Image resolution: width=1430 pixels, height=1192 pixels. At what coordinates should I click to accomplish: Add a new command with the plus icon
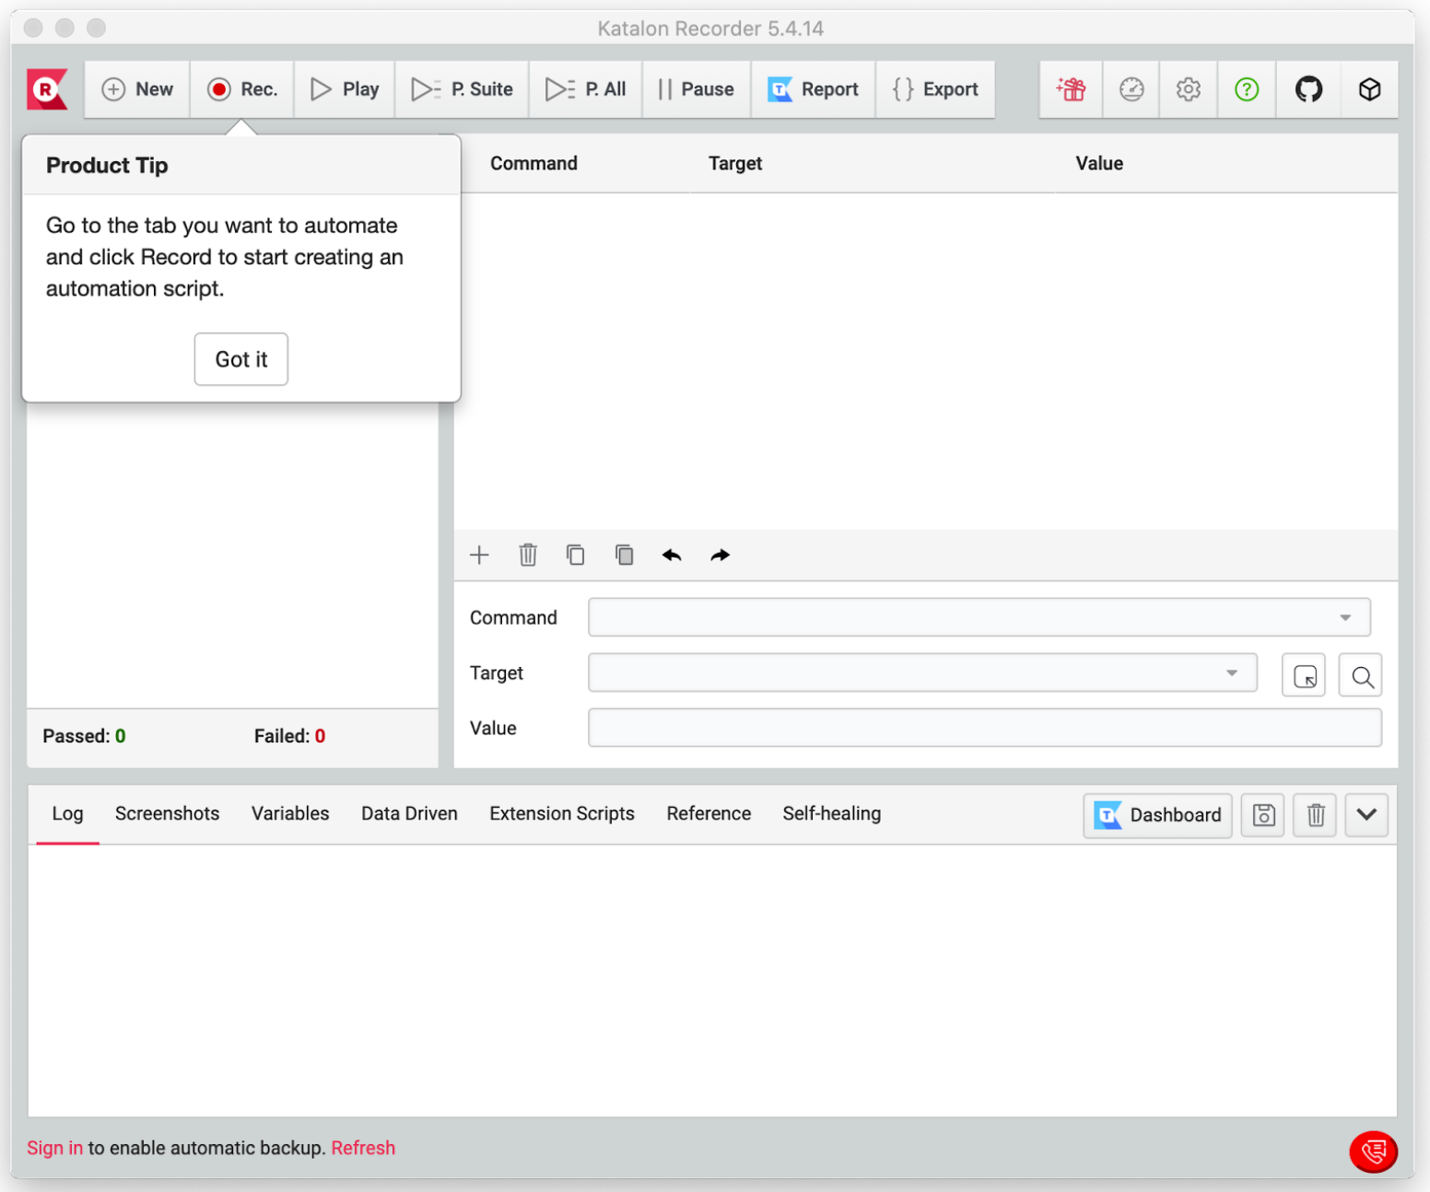click(x=479, y=555)
